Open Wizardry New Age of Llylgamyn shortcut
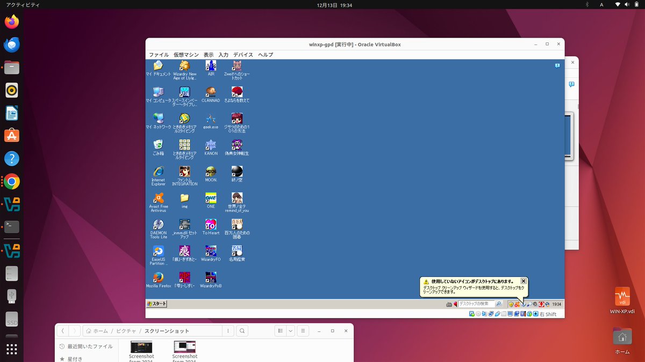The image size is (645, 362). coord(184,70)
